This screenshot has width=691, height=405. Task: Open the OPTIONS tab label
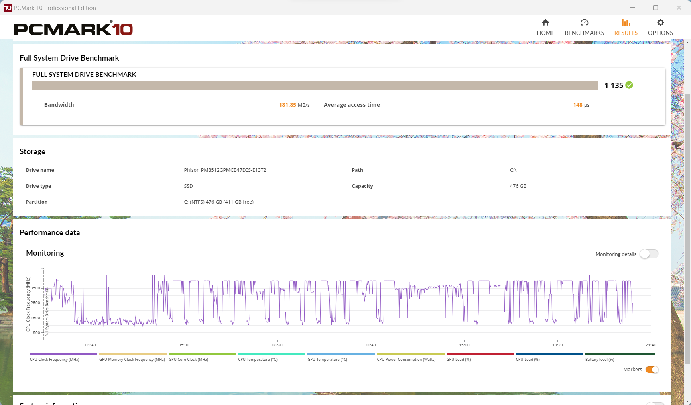point(661,33)
